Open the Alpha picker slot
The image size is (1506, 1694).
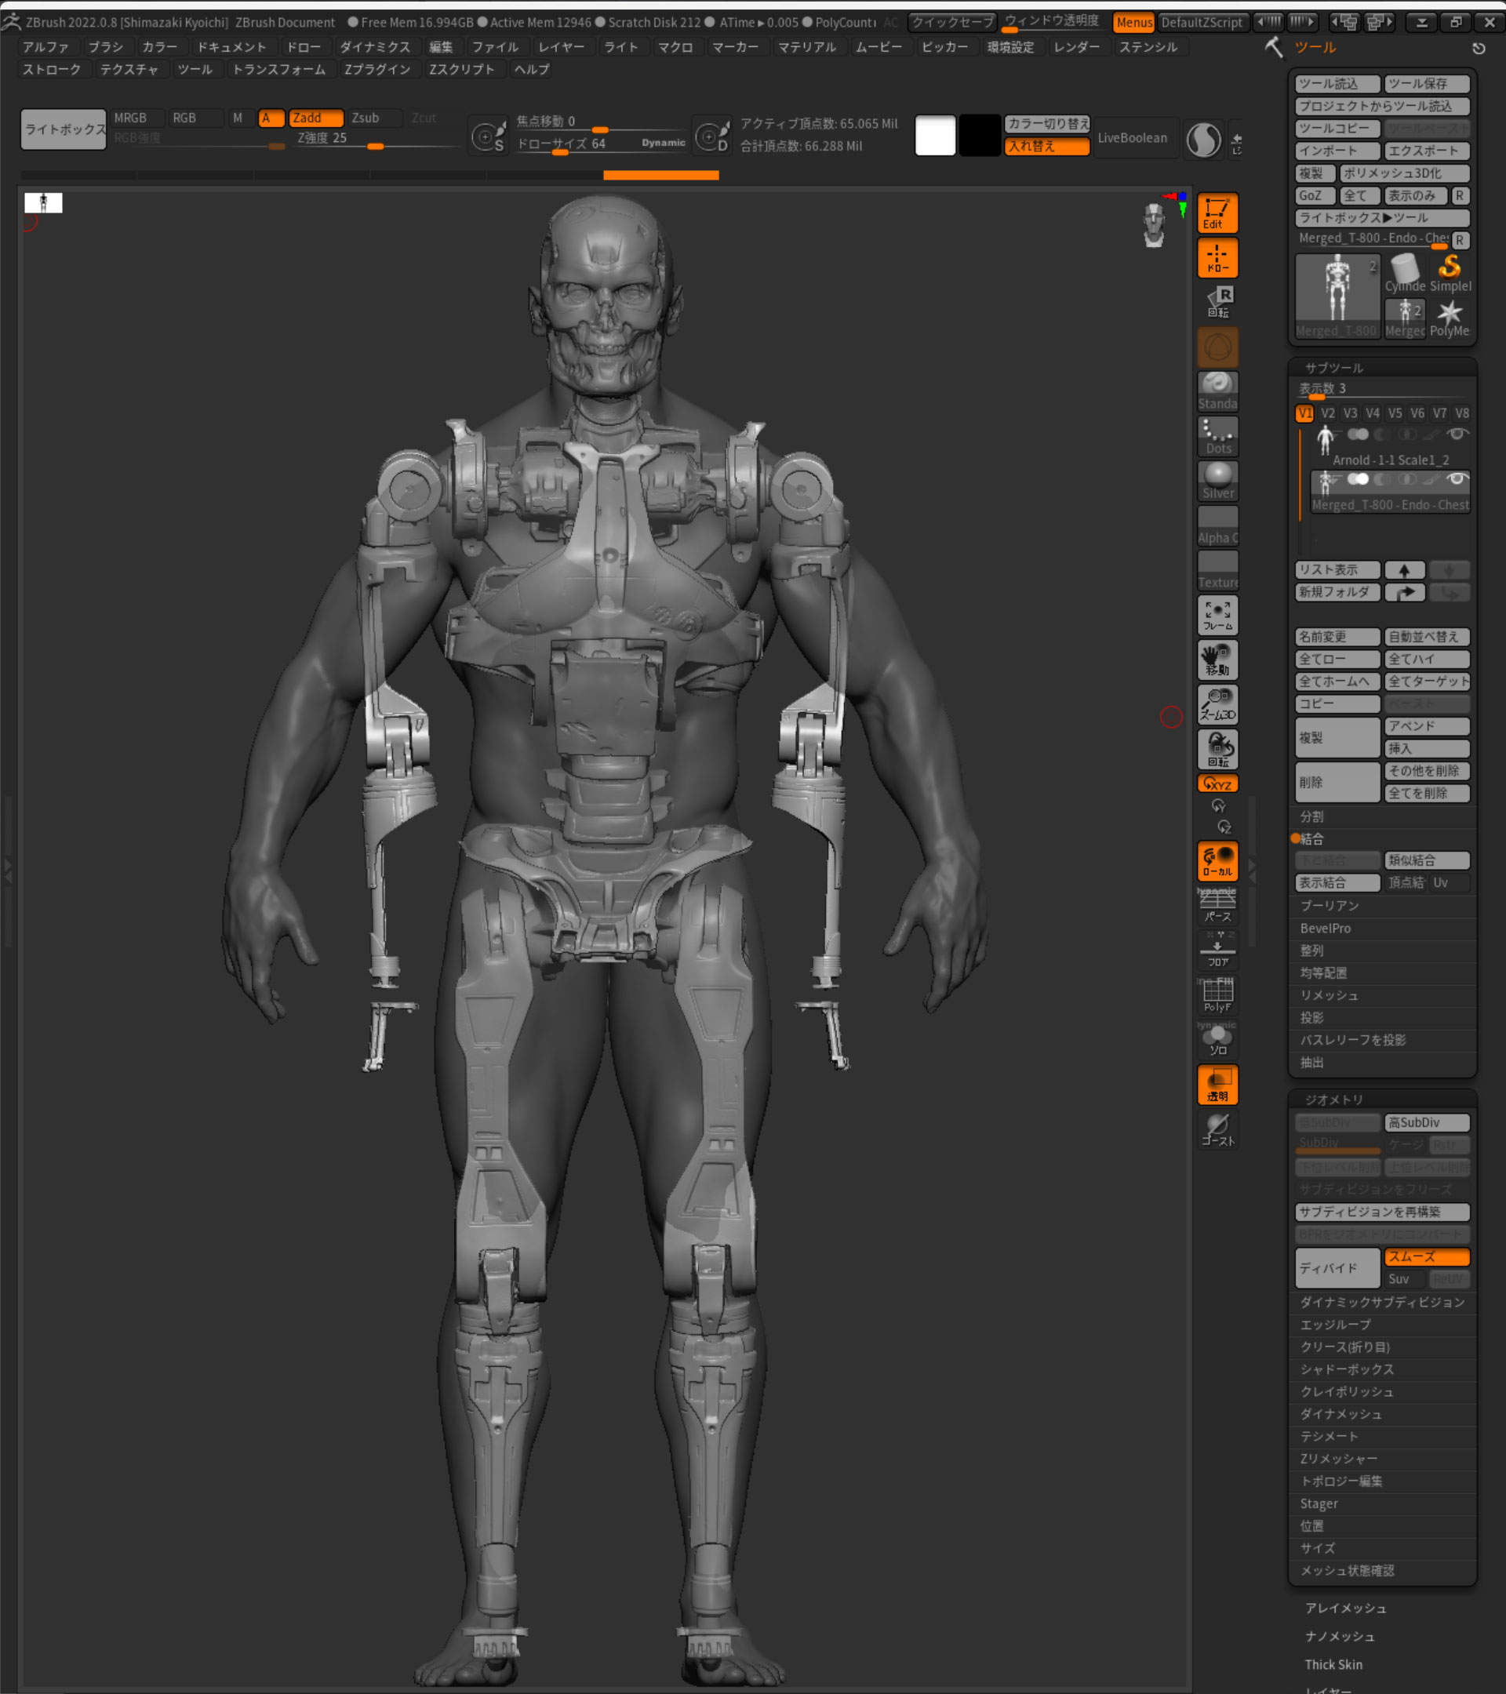(1217, 525)
